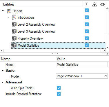Open the Model Page 2/Window 1 dropdown
The width and height of the screenshot is (109, 107).
pos(82,76)
